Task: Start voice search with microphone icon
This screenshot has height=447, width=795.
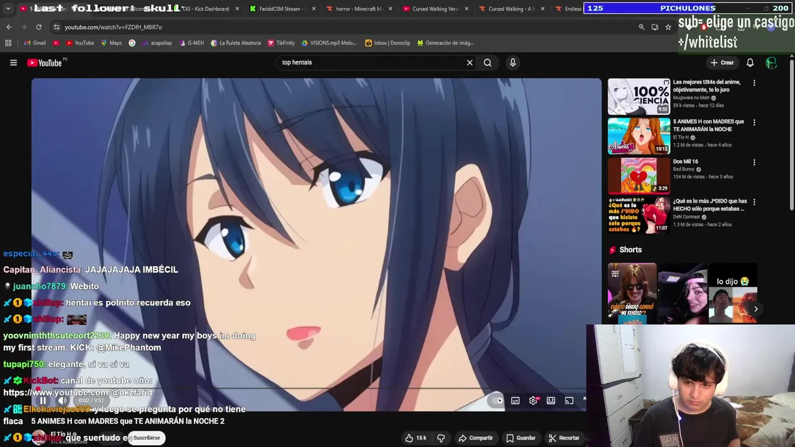Action: (512, 63)
